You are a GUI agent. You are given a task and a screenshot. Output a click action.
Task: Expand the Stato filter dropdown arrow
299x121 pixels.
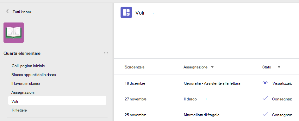coord(279,67)
